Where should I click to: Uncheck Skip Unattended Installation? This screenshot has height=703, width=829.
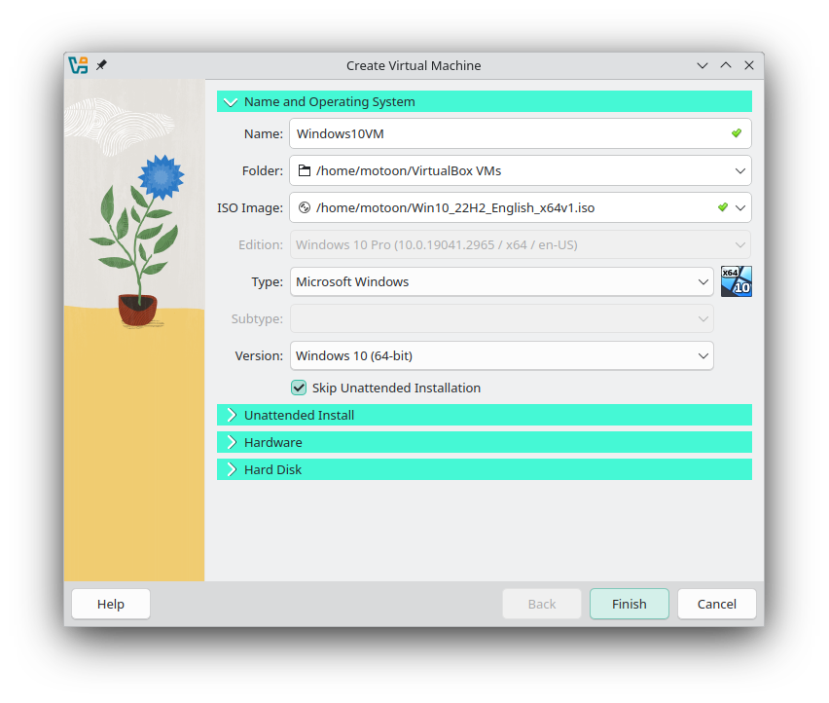299,388
